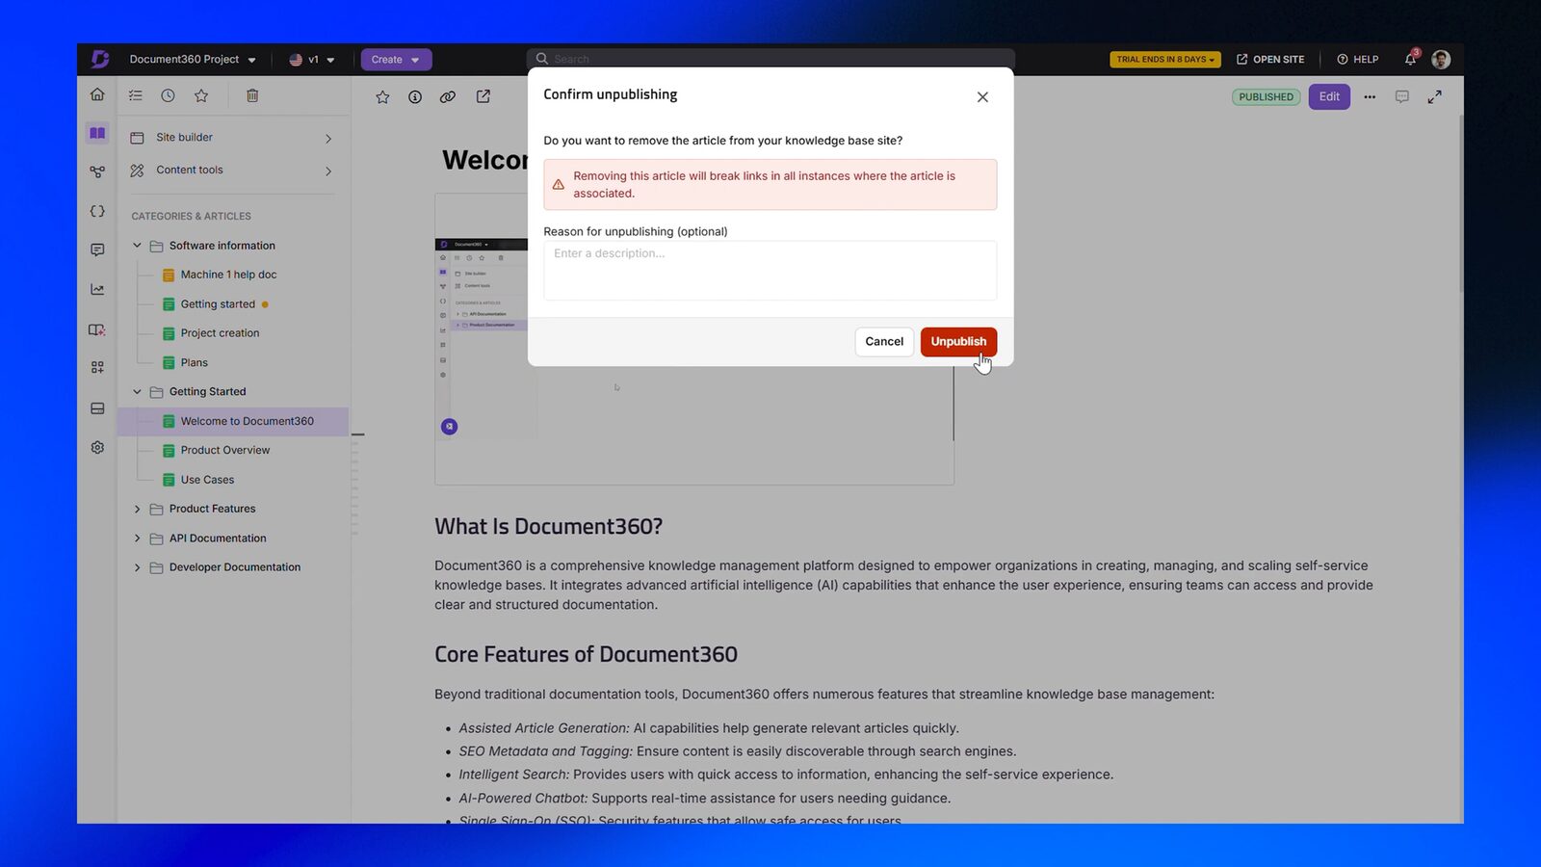The image size is (1541, 867).
Task: Open the Analytics chart sidebar icon
Action: click(97, 289)
